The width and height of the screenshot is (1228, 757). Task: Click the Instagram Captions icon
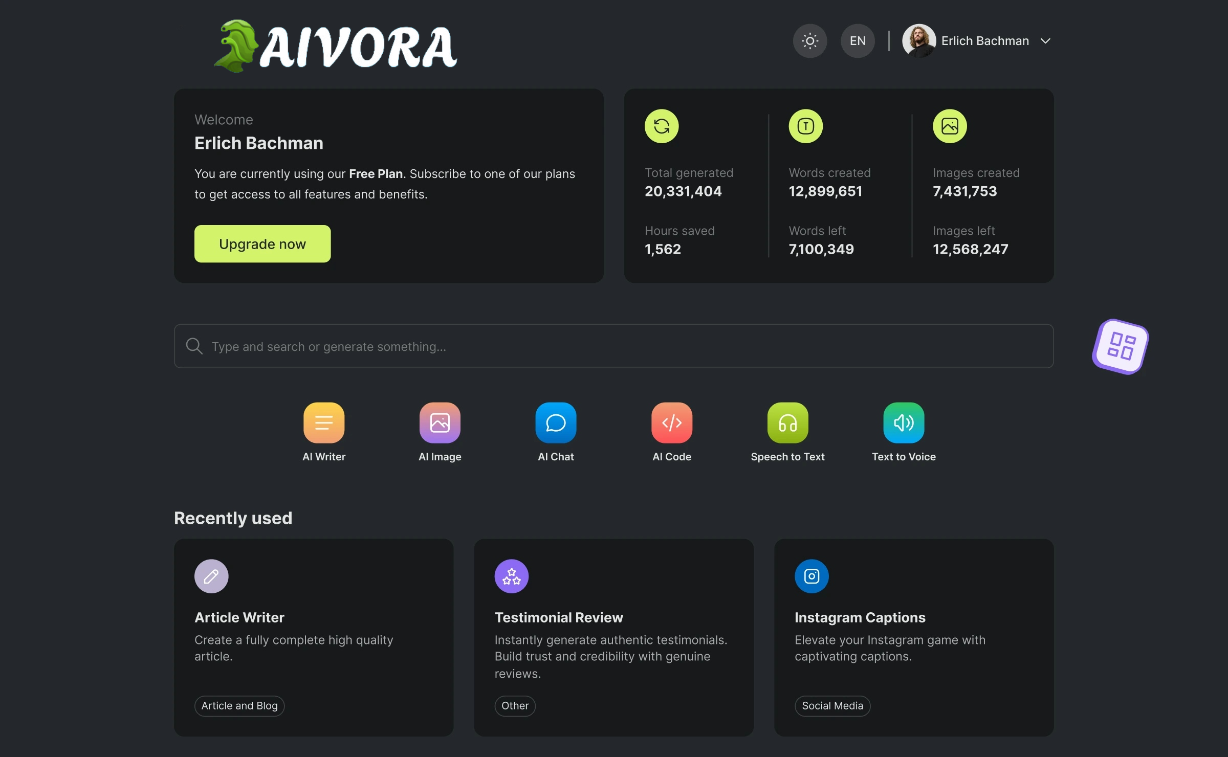tap(811, 576)
